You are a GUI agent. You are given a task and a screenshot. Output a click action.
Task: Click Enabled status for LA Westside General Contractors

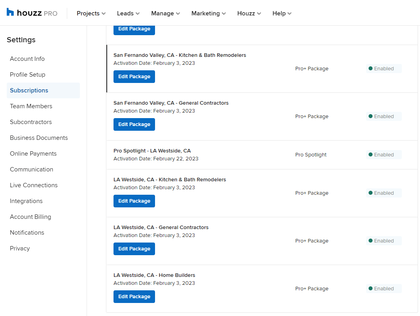pyautogui.click(x=384, y=241)
